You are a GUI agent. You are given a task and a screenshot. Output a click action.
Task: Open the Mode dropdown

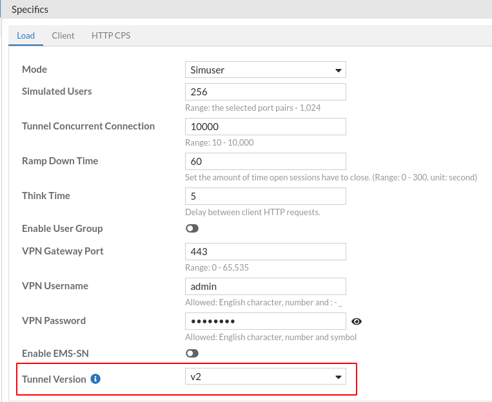click(265, 70)
